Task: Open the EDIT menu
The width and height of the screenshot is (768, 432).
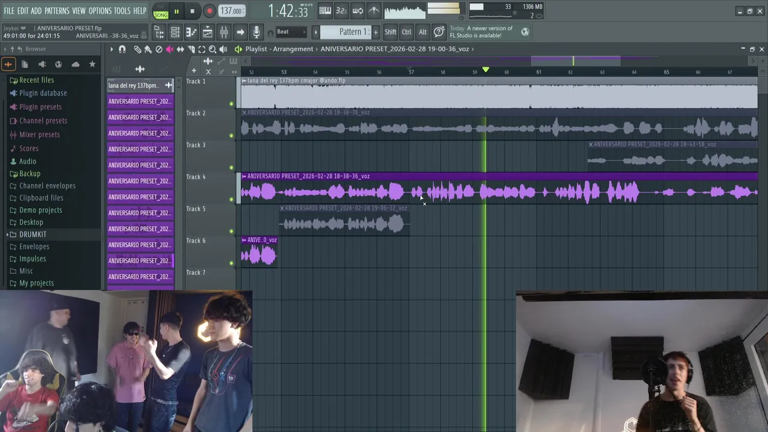Action: [x=23, y=11]
